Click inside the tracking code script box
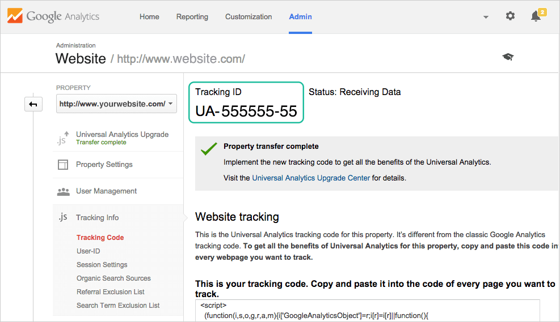 pyautogui.click(x=368, y=311)
